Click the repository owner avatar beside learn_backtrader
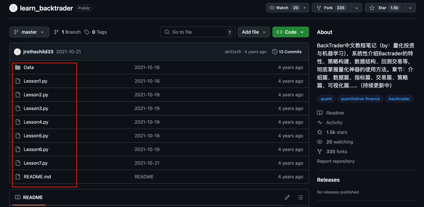The height and width of the screenshot is (207, 424). click(13, 8)
